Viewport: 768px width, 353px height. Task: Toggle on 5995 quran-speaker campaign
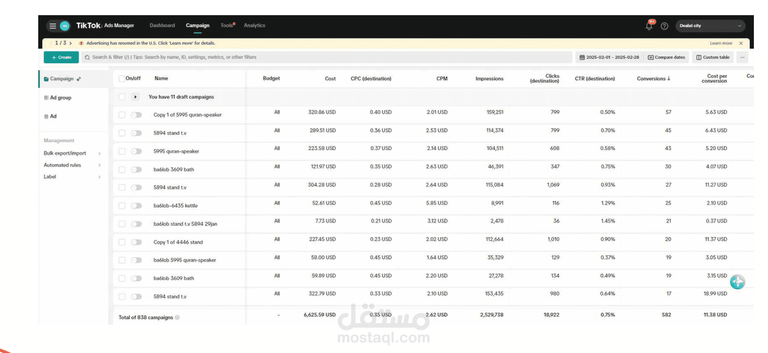[x=136, y=151]
